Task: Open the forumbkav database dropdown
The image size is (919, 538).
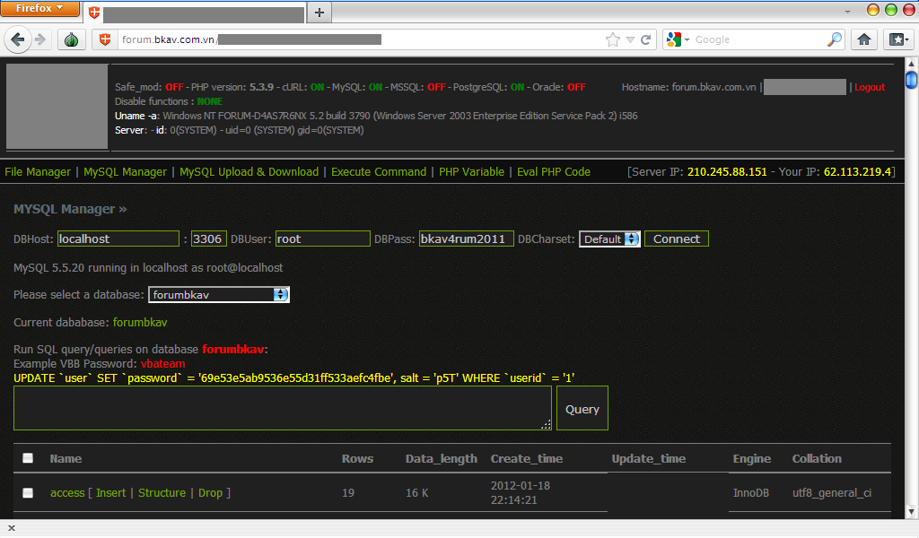Action: (219, 295)
